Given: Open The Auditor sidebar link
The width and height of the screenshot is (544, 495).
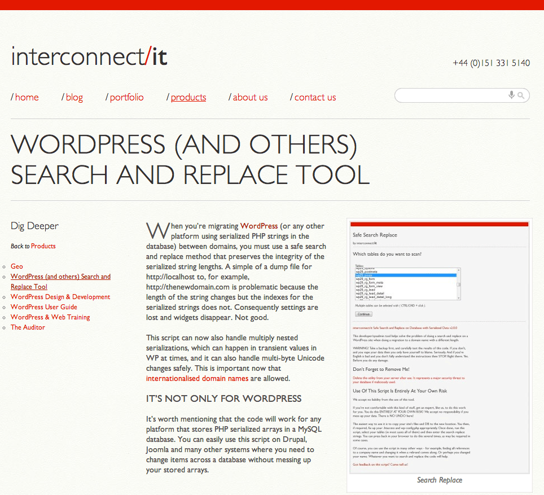Looking at the screenshot, I should coord(28,327).
